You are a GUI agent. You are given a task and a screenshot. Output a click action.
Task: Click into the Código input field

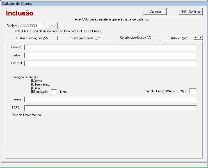tap(31, 26)
